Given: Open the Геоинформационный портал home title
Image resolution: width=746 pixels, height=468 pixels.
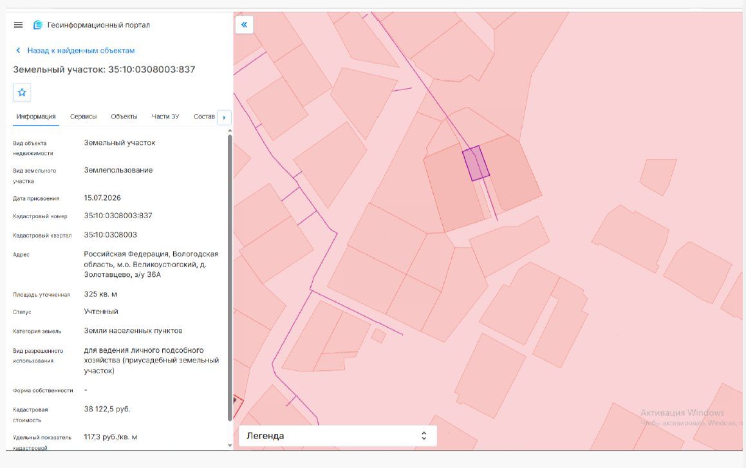Looking at the screenshot, I should (x=98, y=24).
